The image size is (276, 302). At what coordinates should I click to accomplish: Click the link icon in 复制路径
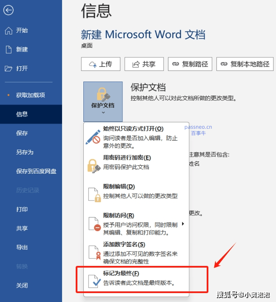(176, 64)
